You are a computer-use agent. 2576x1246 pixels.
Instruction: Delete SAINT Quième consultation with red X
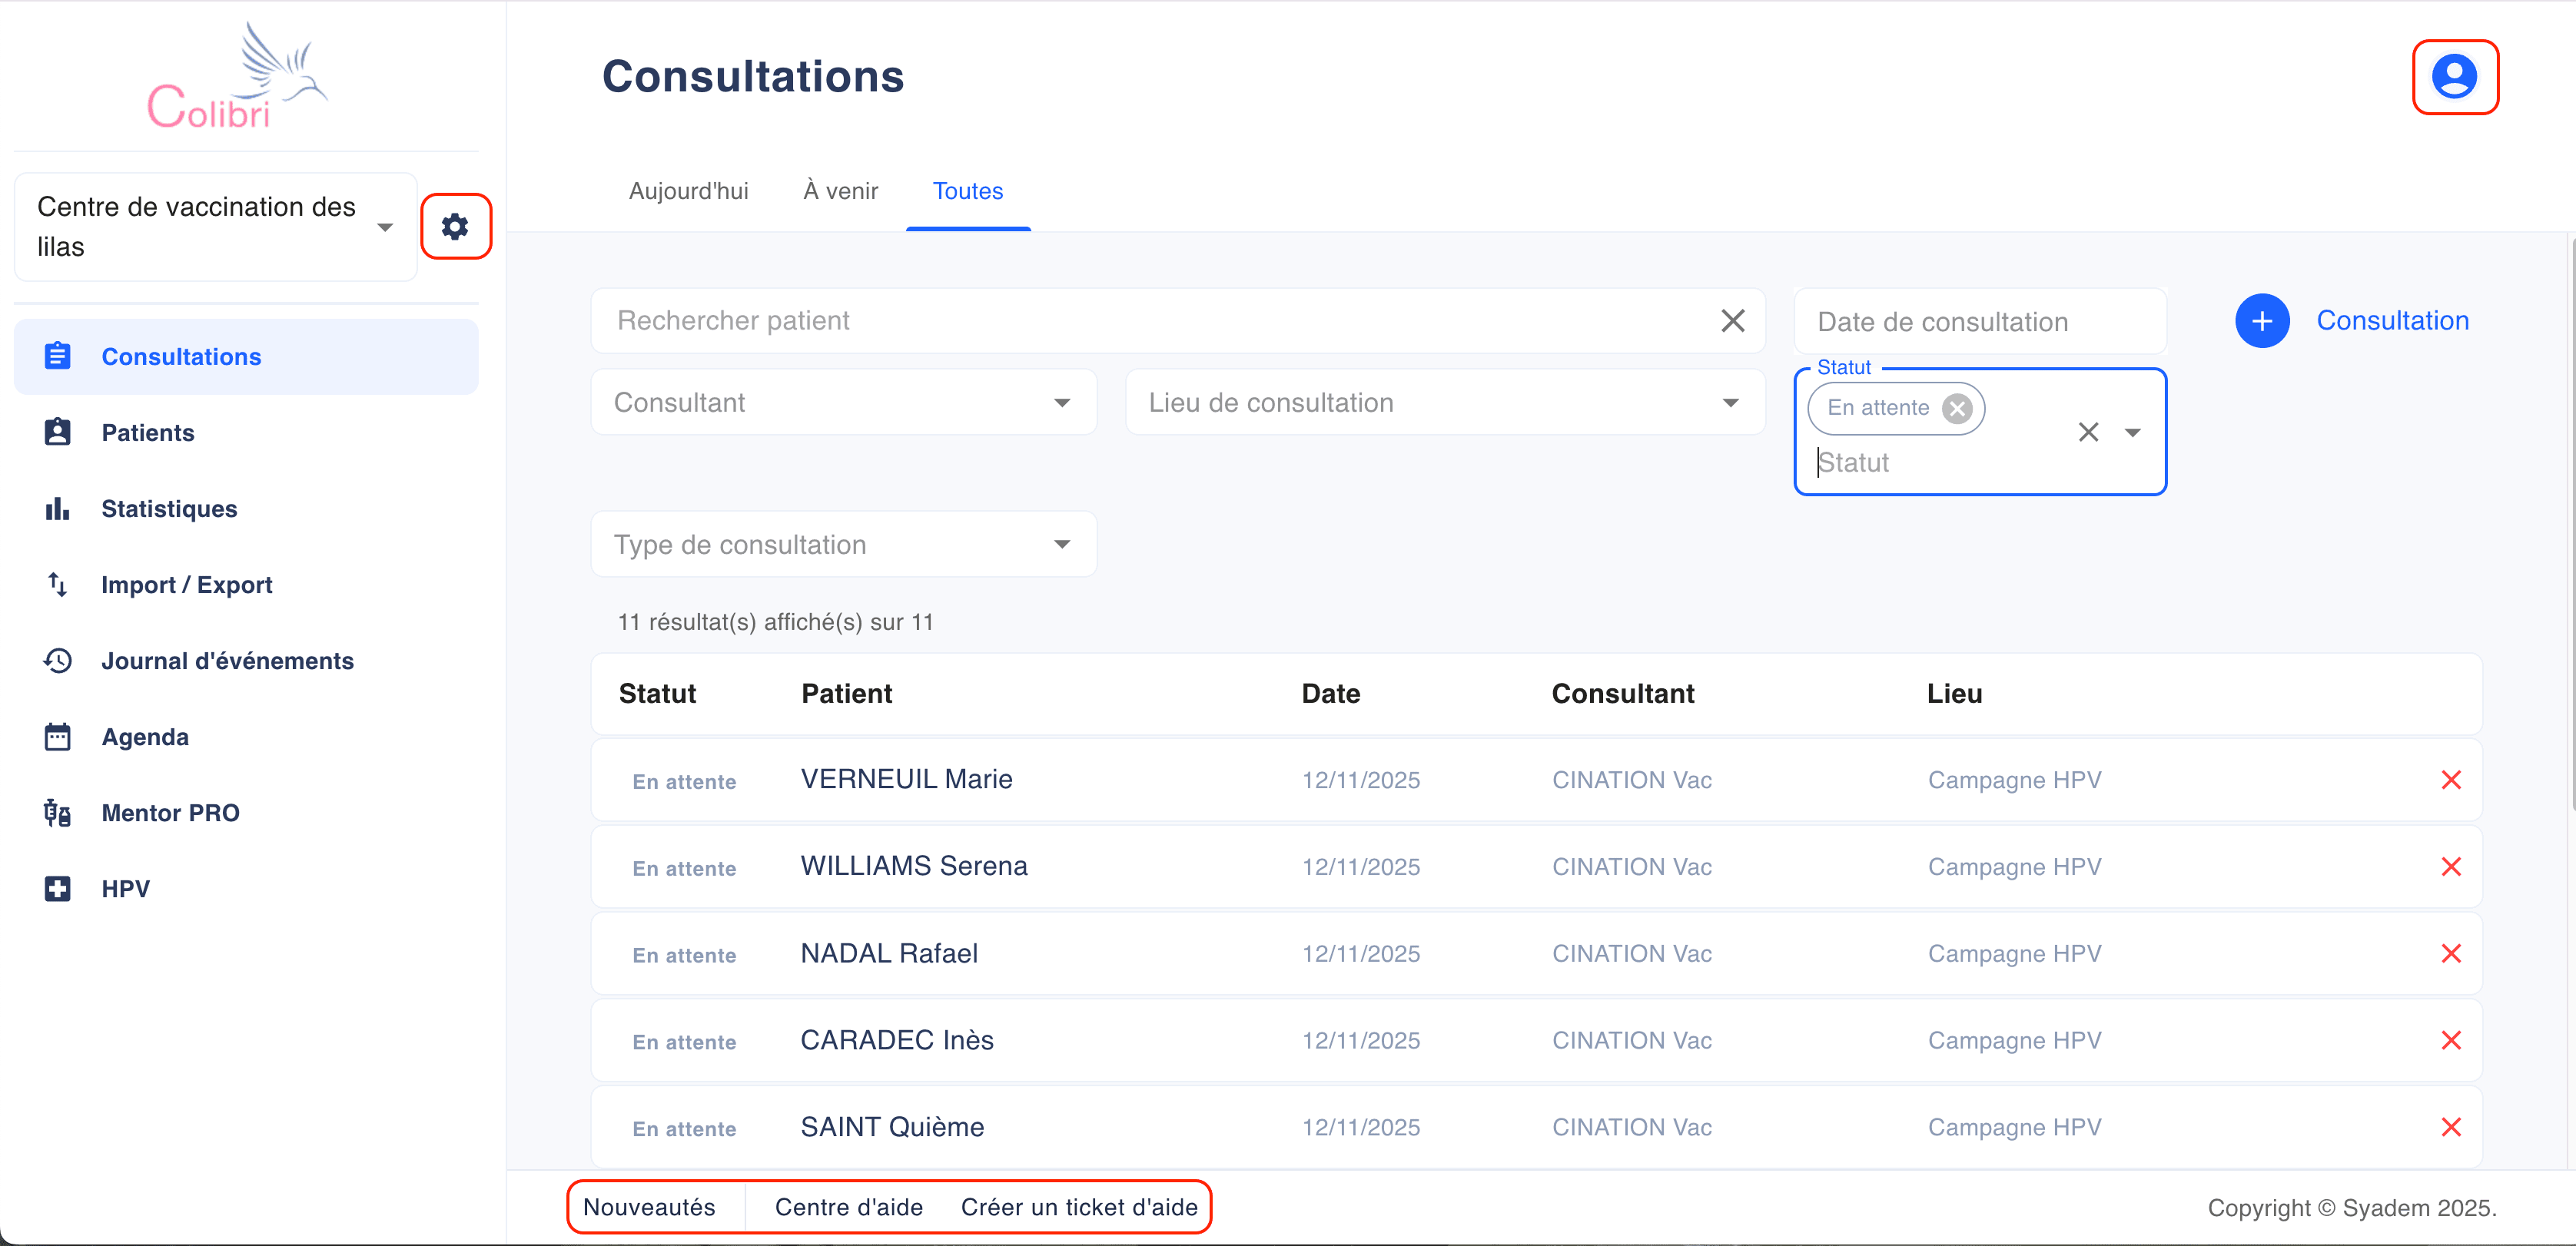tap(2451, 1127)
